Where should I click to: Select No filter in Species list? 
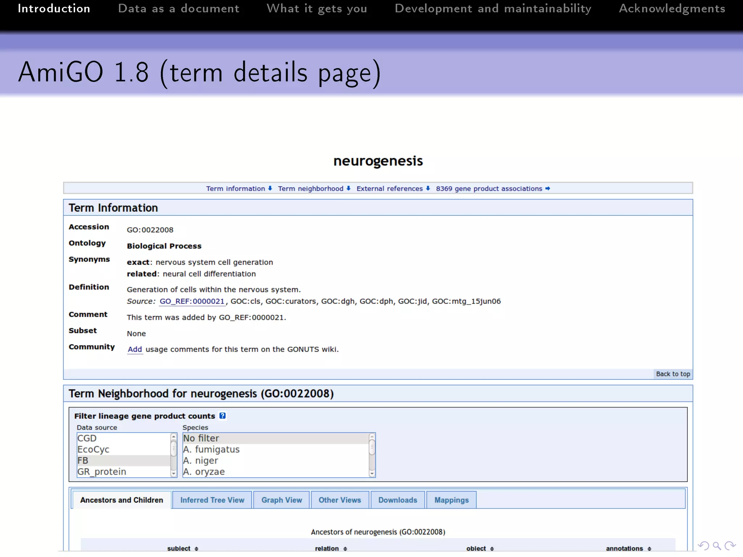point(276,438)
